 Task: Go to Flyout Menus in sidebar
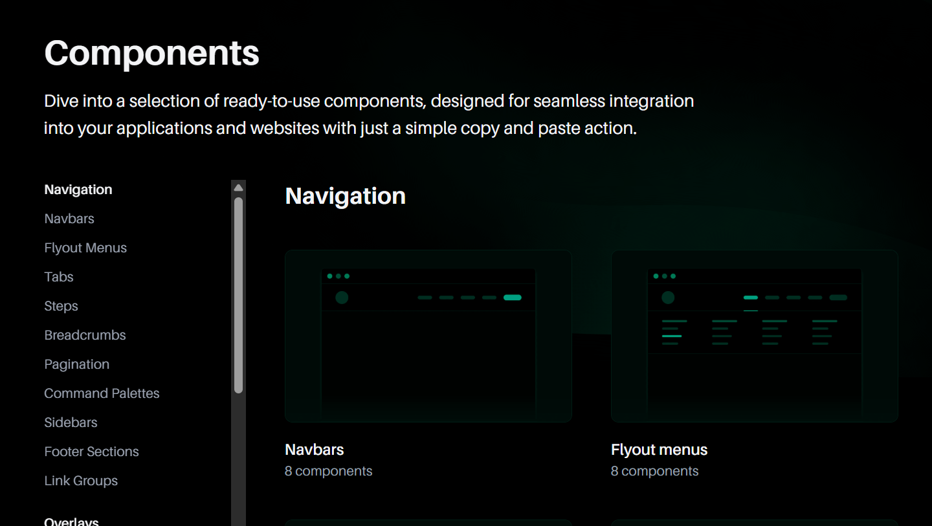tap(85, 248)
